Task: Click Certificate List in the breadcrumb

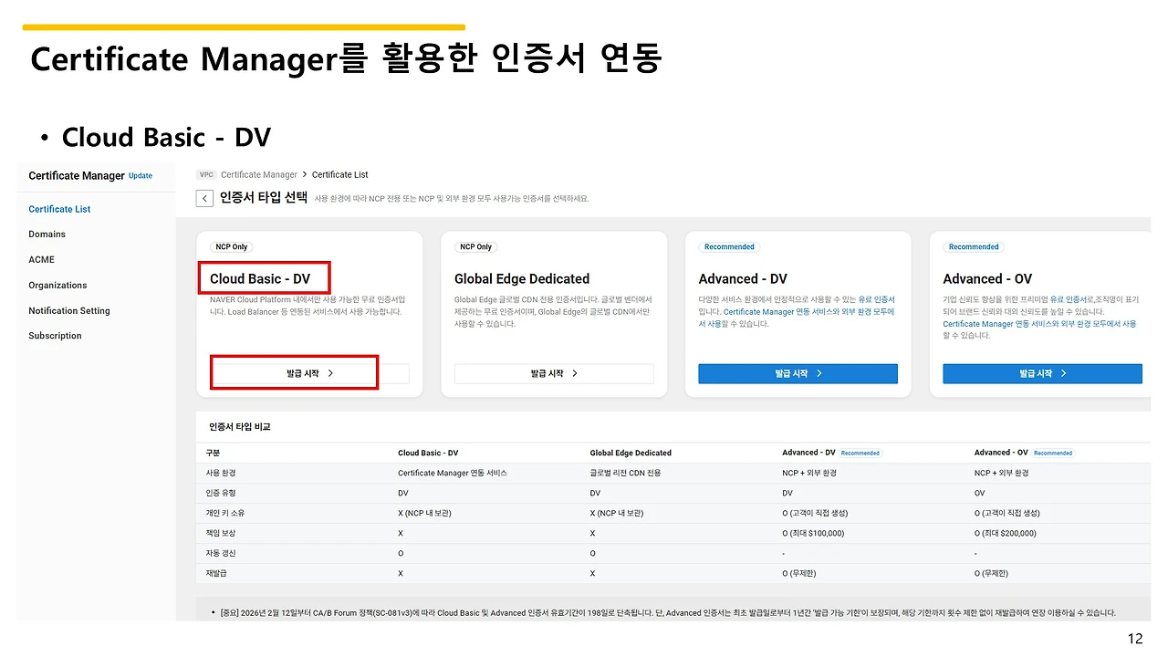Action: click(340, 174)
